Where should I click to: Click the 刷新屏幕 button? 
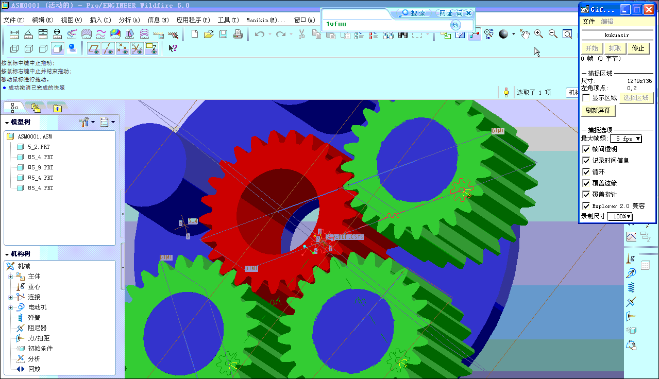pos(598,110)
